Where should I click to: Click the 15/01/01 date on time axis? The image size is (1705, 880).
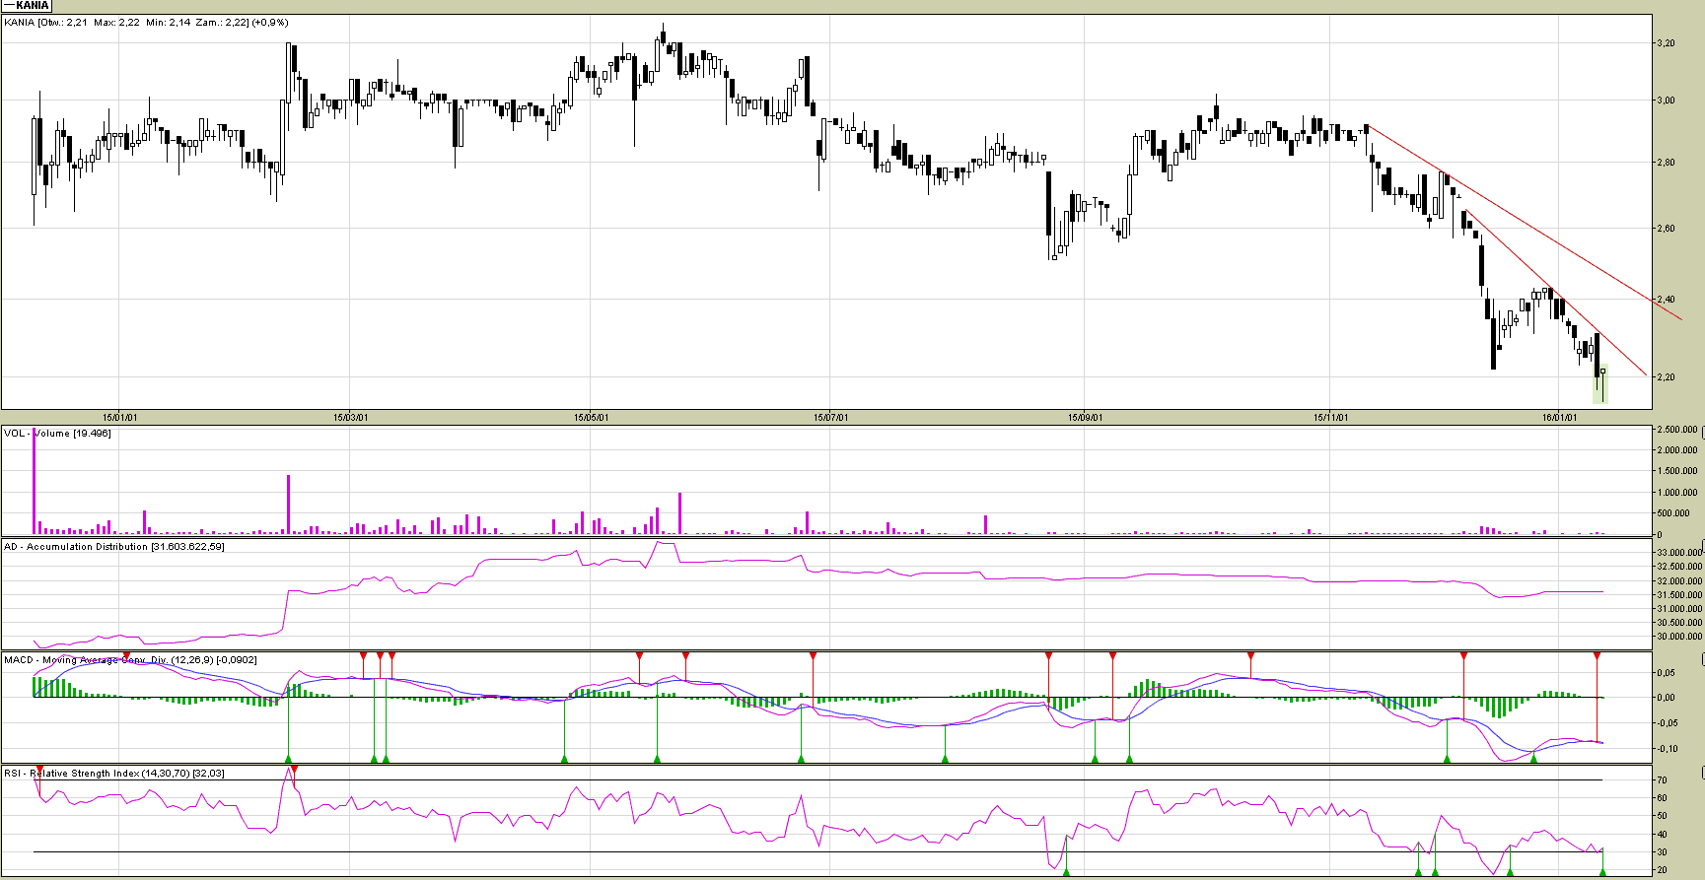120,417
